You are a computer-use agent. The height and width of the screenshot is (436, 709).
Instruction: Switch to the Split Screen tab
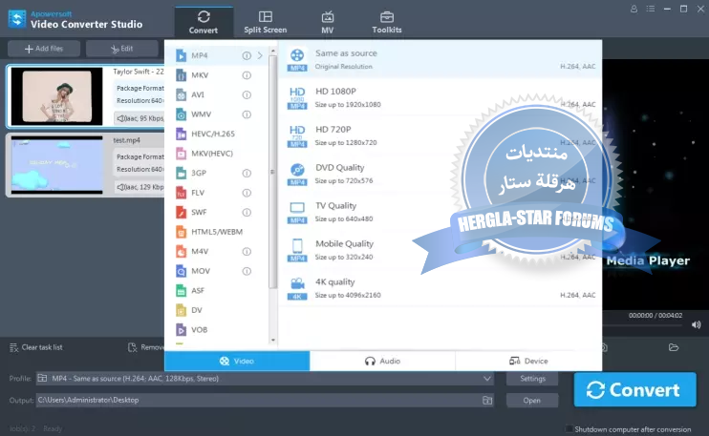click(x=266, y=22)
